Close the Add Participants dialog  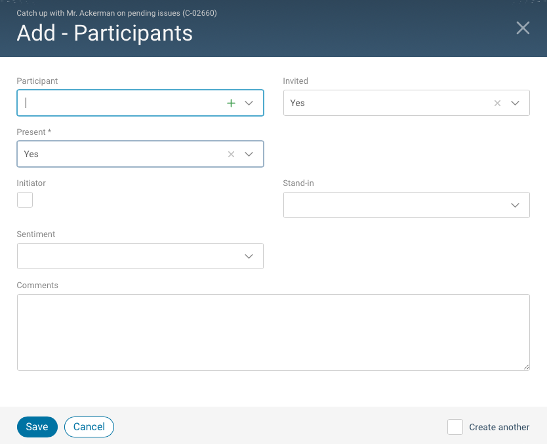(x=523, y=28)
